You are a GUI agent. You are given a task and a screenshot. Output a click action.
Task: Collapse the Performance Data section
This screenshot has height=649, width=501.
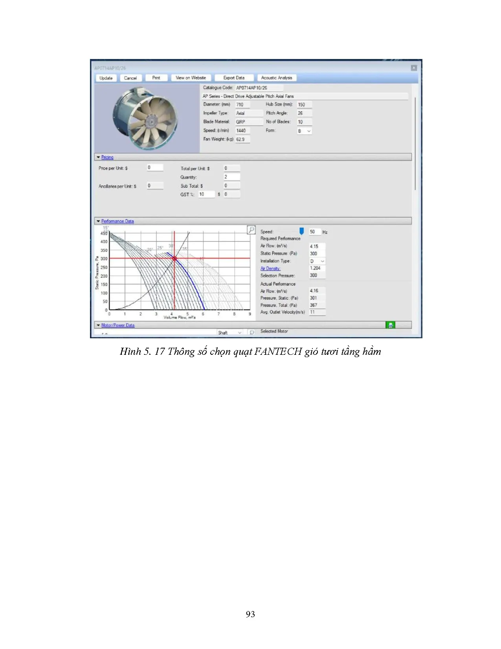pos(99,221)
